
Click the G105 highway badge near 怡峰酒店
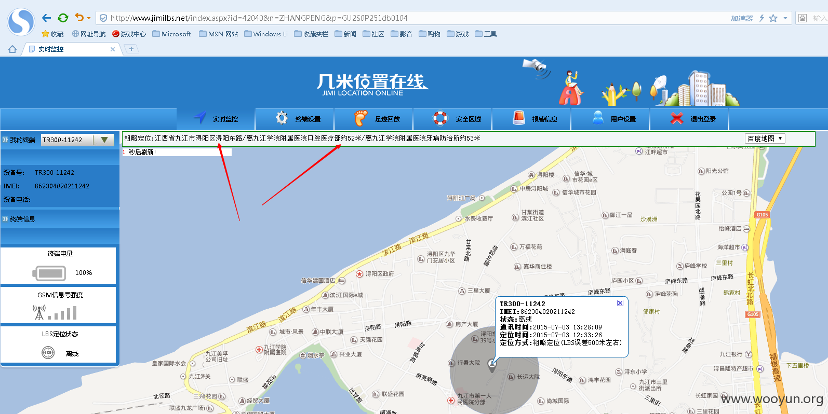point(762,215)
